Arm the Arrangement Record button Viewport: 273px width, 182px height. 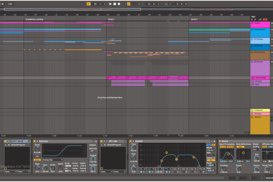[x=119, y=4]
